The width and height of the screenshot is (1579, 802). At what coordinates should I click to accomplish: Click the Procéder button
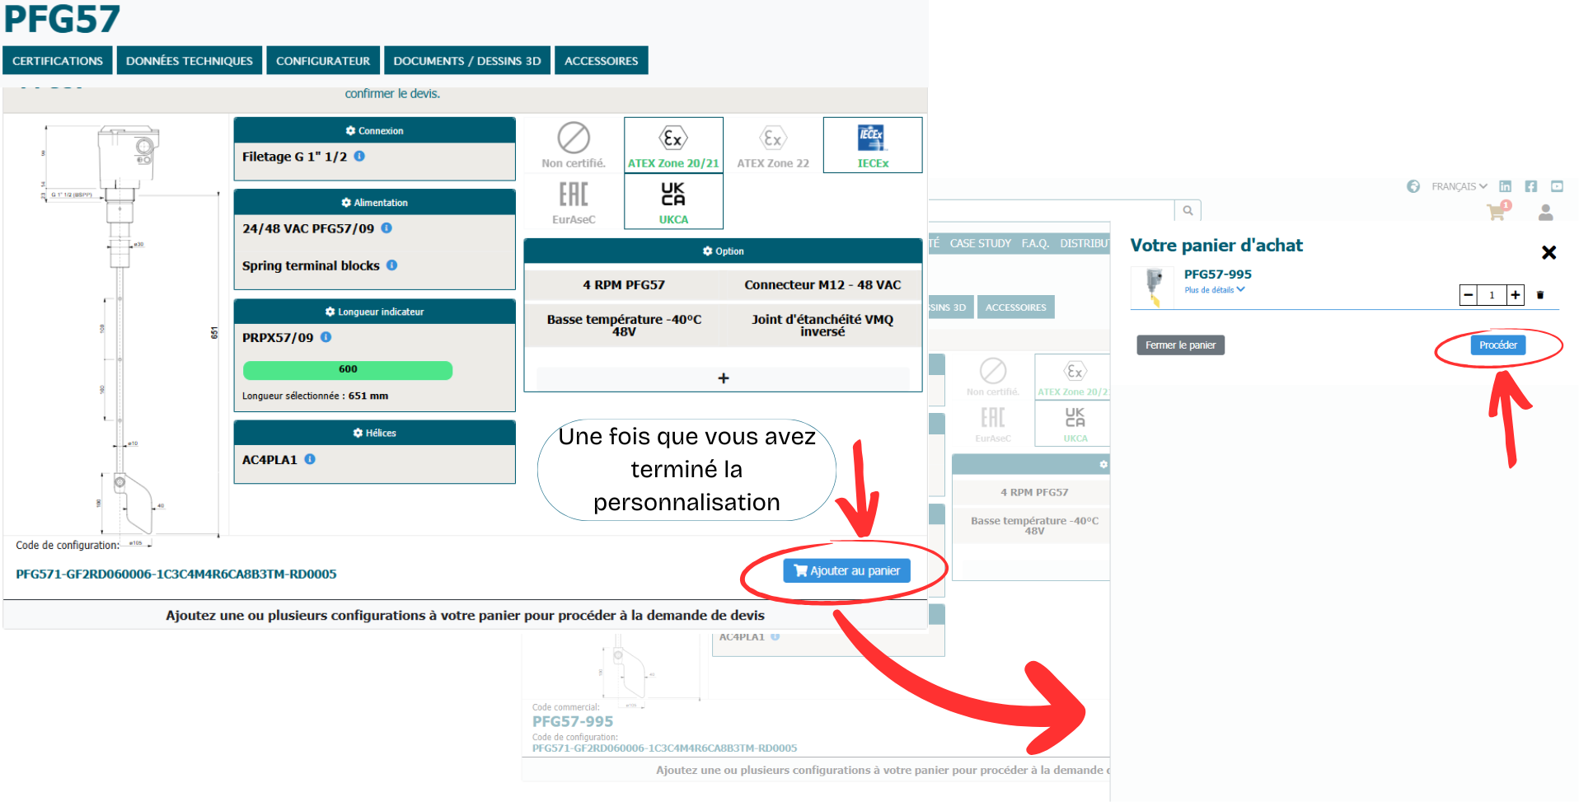coord(1497,345)
